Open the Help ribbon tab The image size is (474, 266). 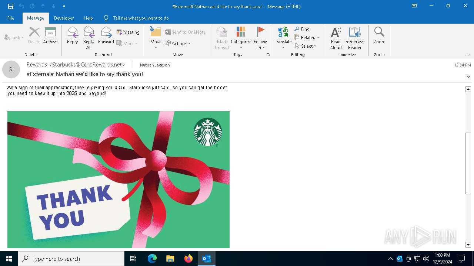[x=88, y=18]
